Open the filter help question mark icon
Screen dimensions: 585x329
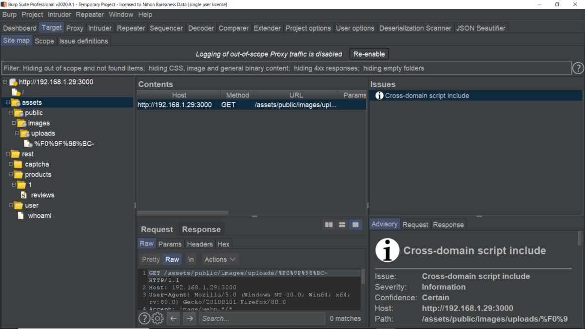[578, 68]
